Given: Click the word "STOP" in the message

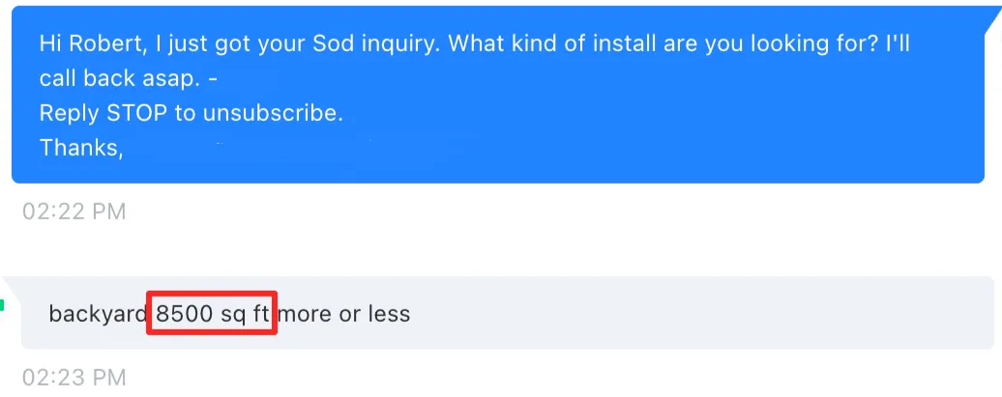Looking at the screenshot, I should pyautogui.click(x=134, y=113).
